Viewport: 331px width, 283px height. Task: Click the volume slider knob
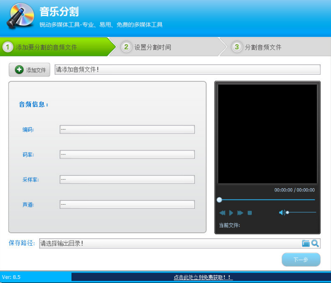287,212
